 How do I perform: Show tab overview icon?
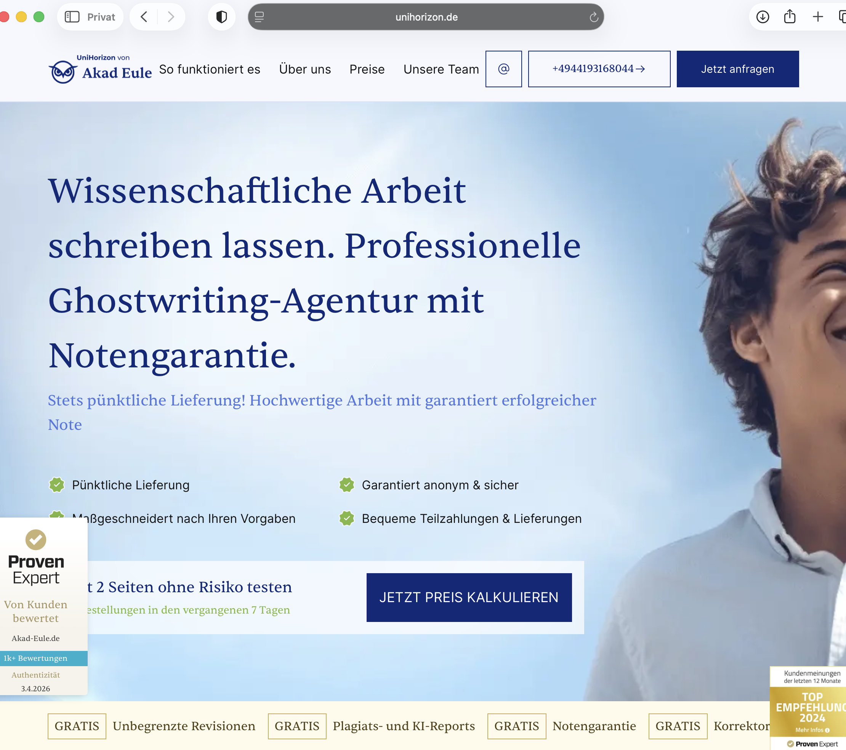842,17
